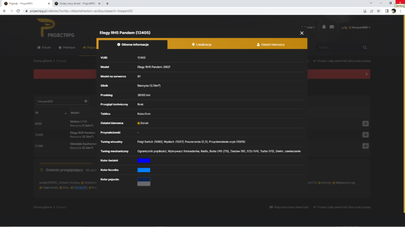The width and height of the screenshot is (405, 227).
Task: Open a new browser tab
Action: [107, 4]
